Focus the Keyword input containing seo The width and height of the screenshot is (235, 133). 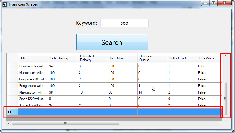[x=124, y=23]
